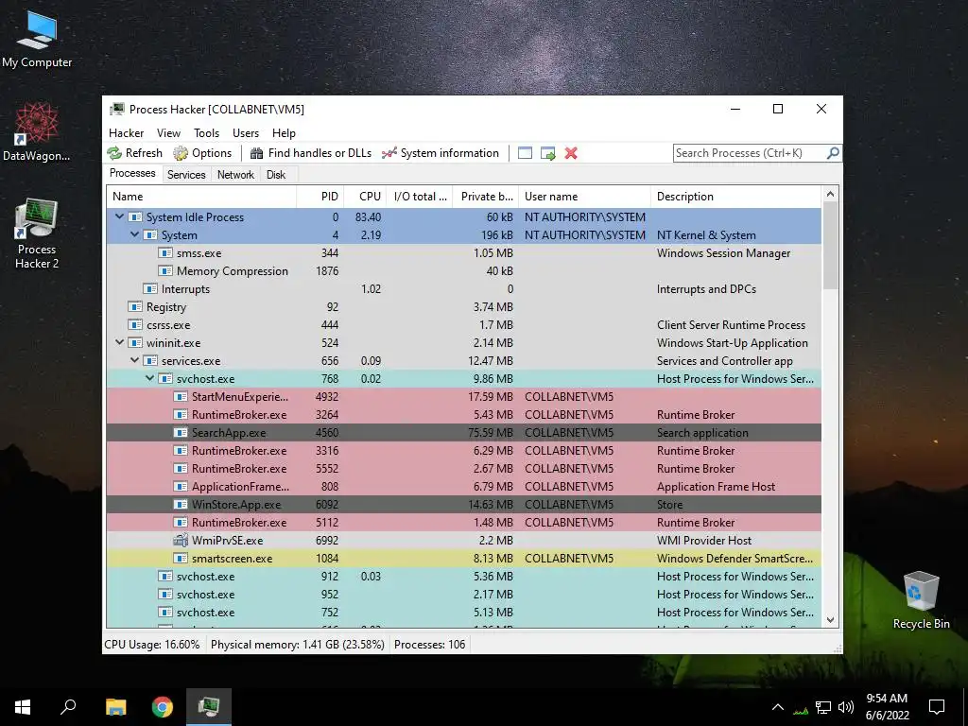Sort by the Description column header
968x726 pixels.
tap(735, 197)
